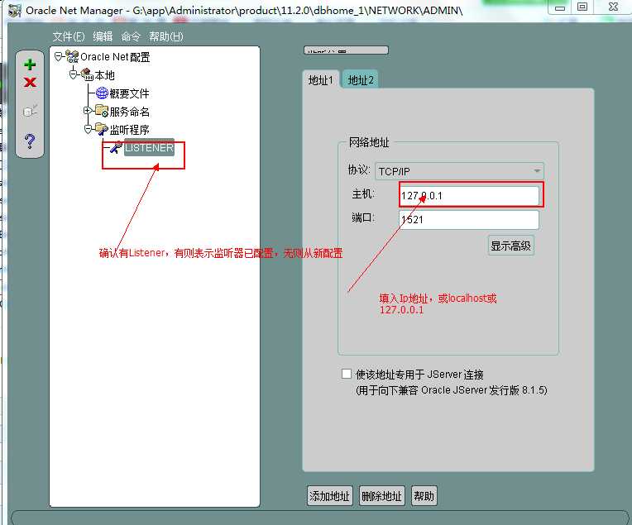
Task: Select the 服务命名 tree item label
Action: pos(129,112)
